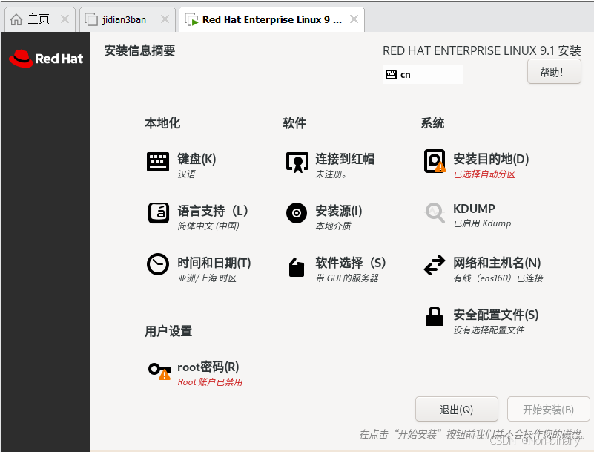
Task: Open 安装源(I) label
Action: tap(339, 211)
